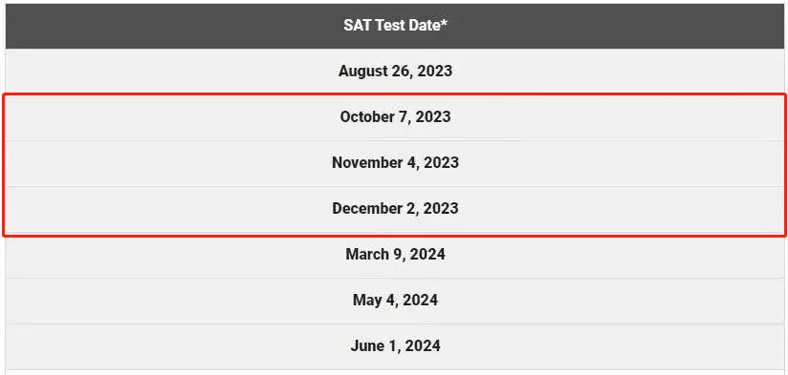This screenshot has width=788, height=375.
Task: Select the August 26, 2023 row
Action: tap(395, 72)
